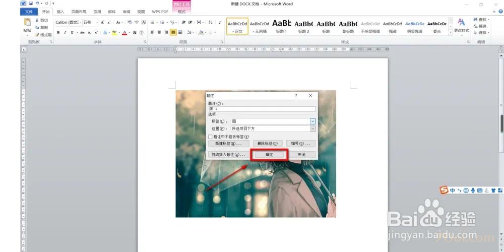Switch to the References (引用) tab
Screen dimensions: 504x252
click(x=97, y=12)
